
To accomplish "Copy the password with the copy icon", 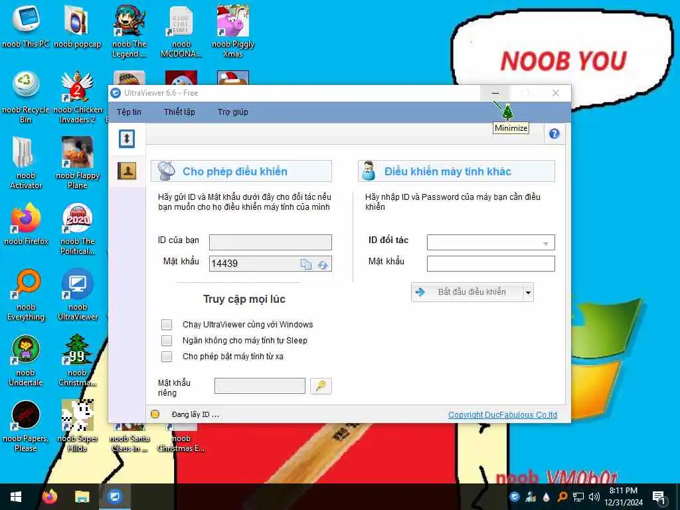I will click(x=306, y=264).
